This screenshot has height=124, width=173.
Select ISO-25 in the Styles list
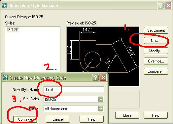[13, 30]
